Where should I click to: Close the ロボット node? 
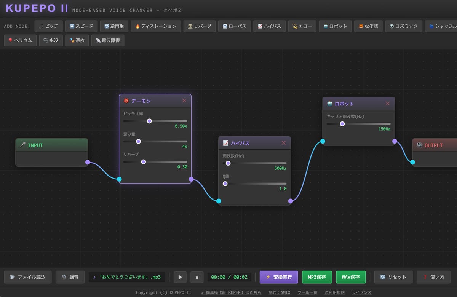click(388, 104)
